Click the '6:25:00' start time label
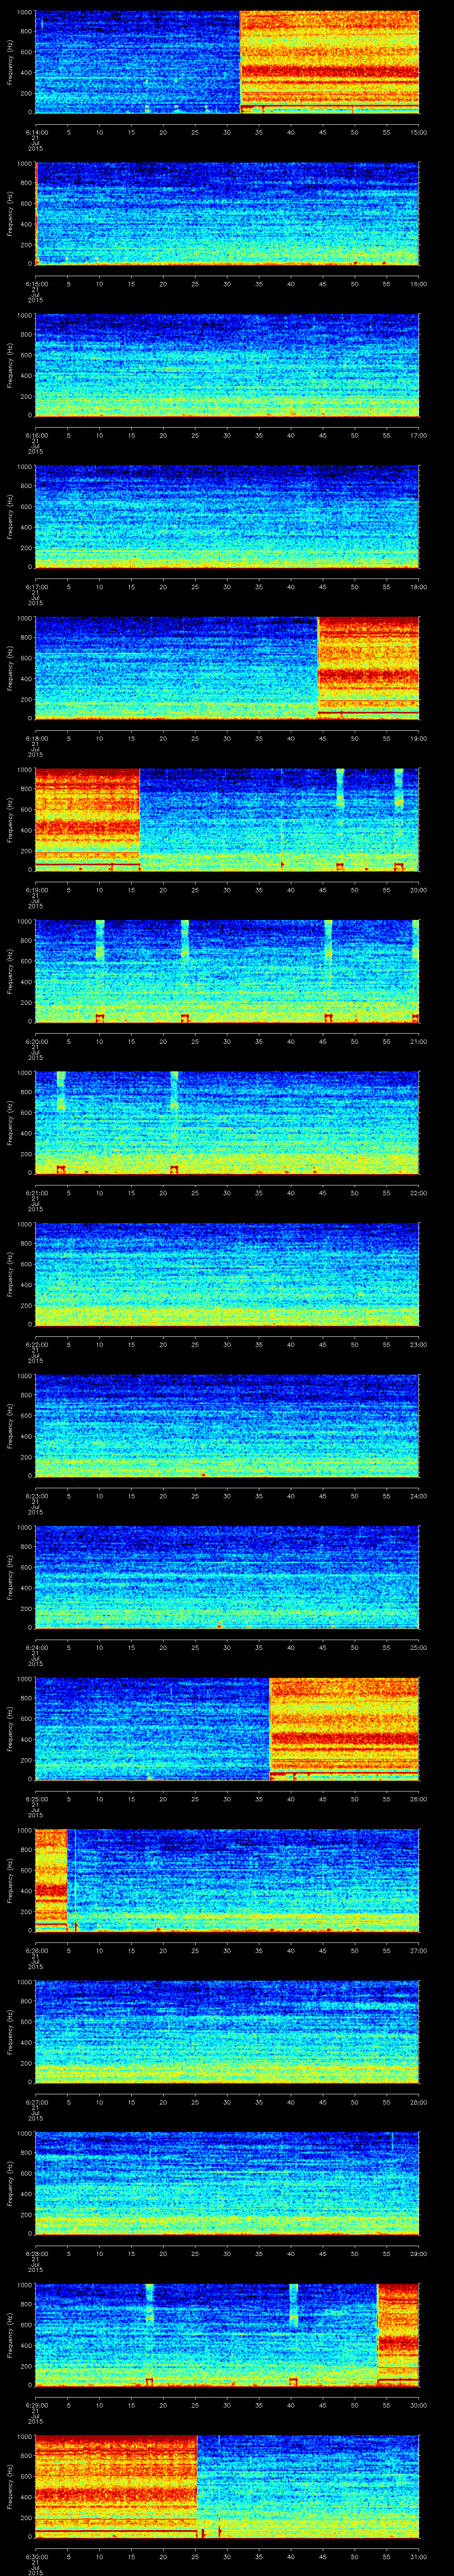This screenshot has height=2576, width=454. click(x=36, y=1798)
